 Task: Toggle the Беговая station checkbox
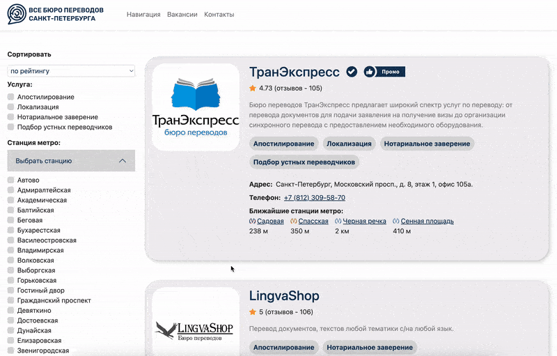[x=10, y=220]
